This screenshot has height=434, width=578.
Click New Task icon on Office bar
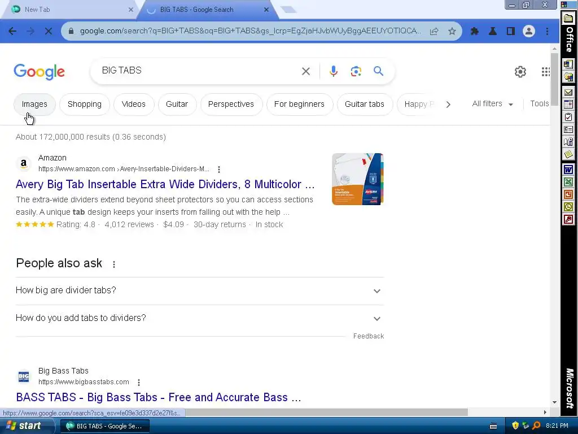tap(568, 117)
